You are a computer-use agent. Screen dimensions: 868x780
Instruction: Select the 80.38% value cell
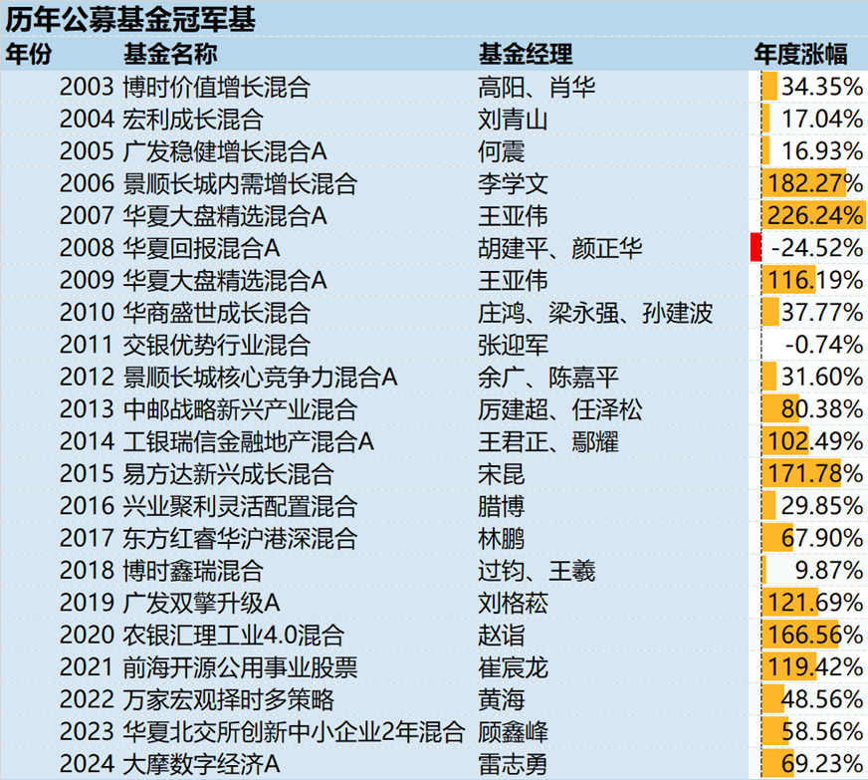click(822, 408)
